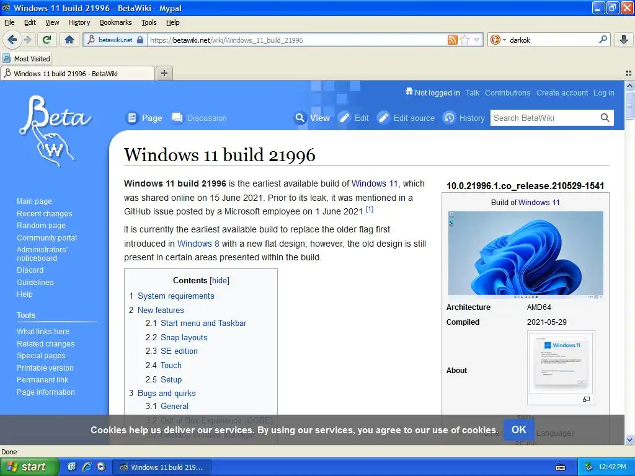The height and width of the screenshot is (476, 635).
Task: Open Printable version link
Action: tap(45, 368)
